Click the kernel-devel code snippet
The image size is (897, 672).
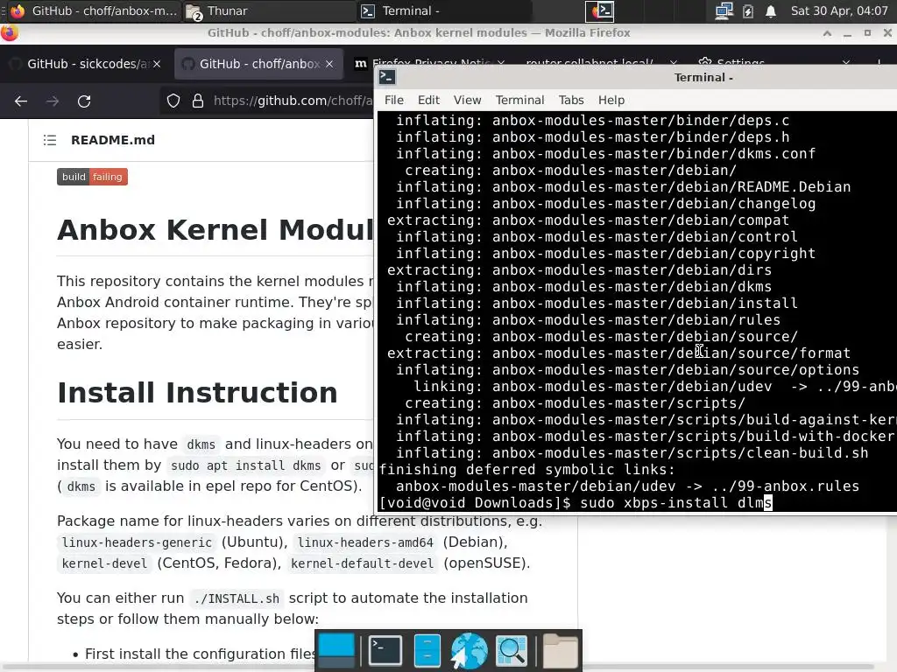point(104,563)
